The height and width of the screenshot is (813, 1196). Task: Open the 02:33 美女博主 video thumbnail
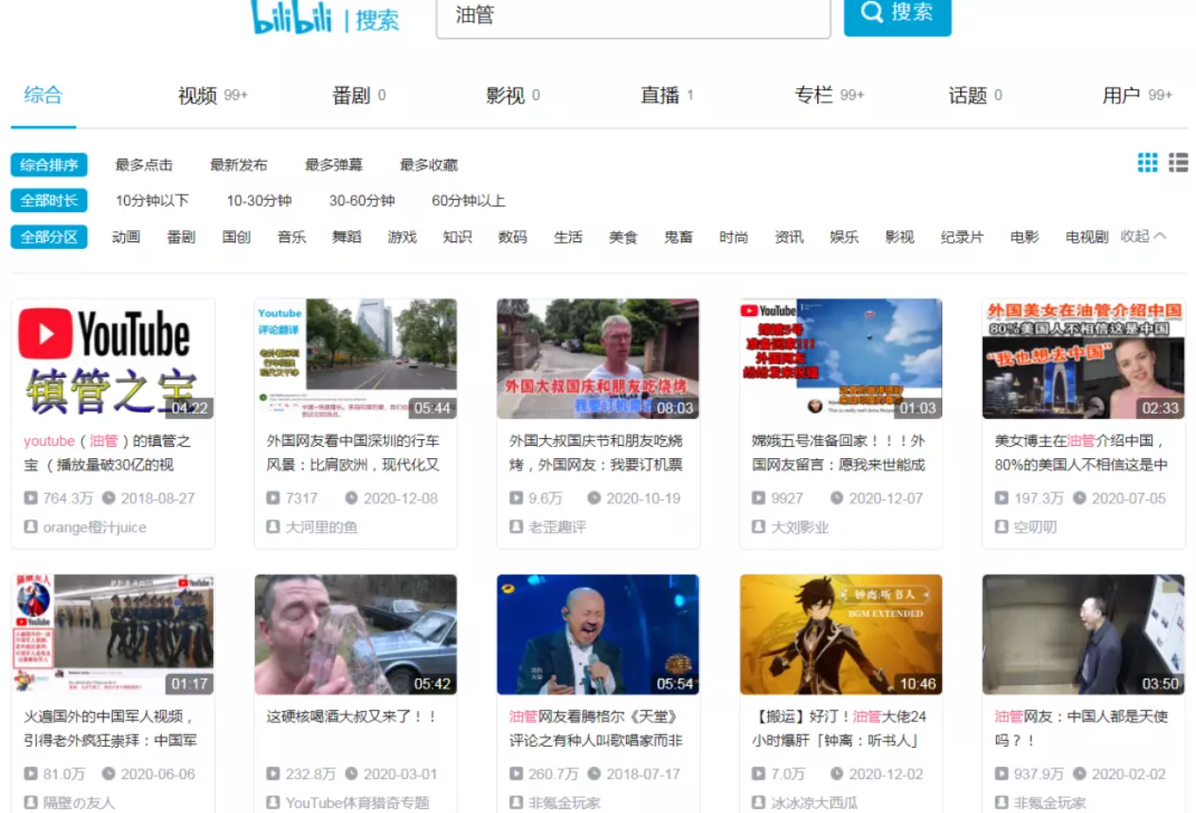coord(1083,359)
